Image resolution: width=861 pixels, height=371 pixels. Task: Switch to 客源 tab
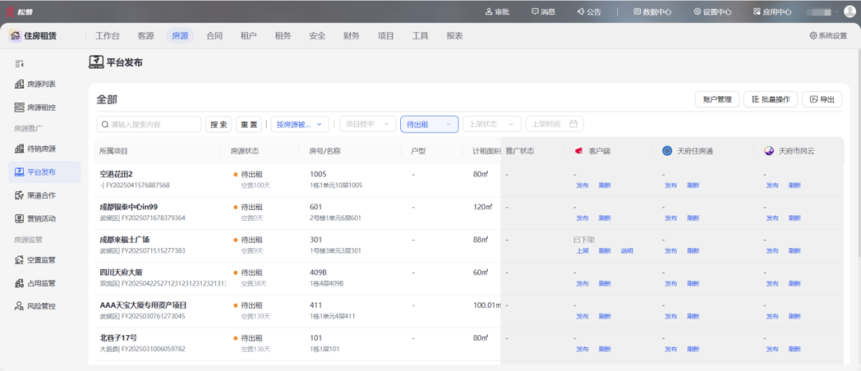pyautogui.click(x=146, y=36)
